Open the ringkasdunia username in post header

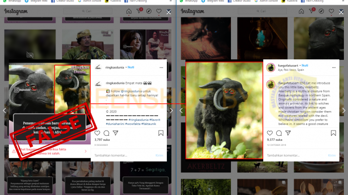(x=115, y=67)
